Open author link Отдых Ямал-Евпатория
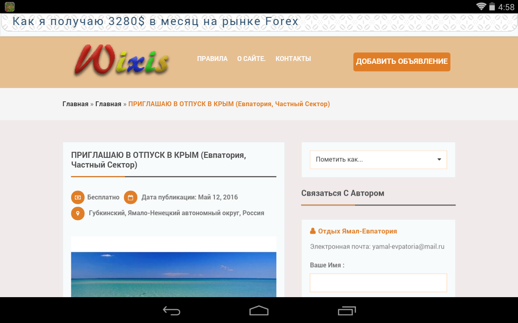The image size is (518, 323). click(357, 231)
